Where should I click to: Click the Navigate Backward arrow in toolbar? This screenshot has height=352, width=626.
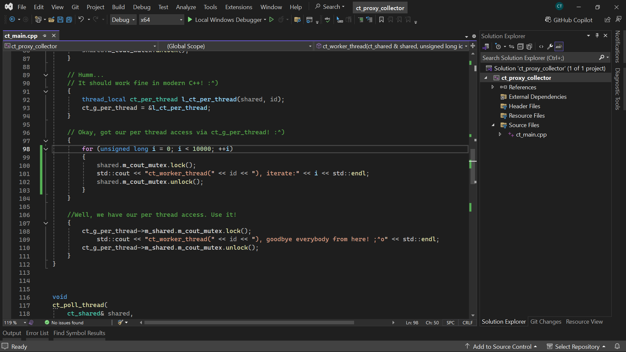point(12,20)
